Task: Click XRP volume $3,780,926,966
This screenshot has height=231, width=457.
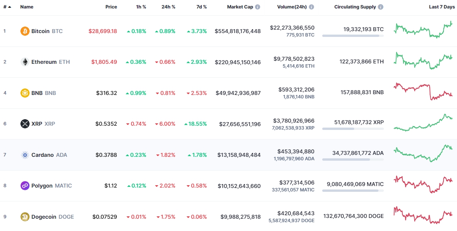Action: tap(294, 120)
